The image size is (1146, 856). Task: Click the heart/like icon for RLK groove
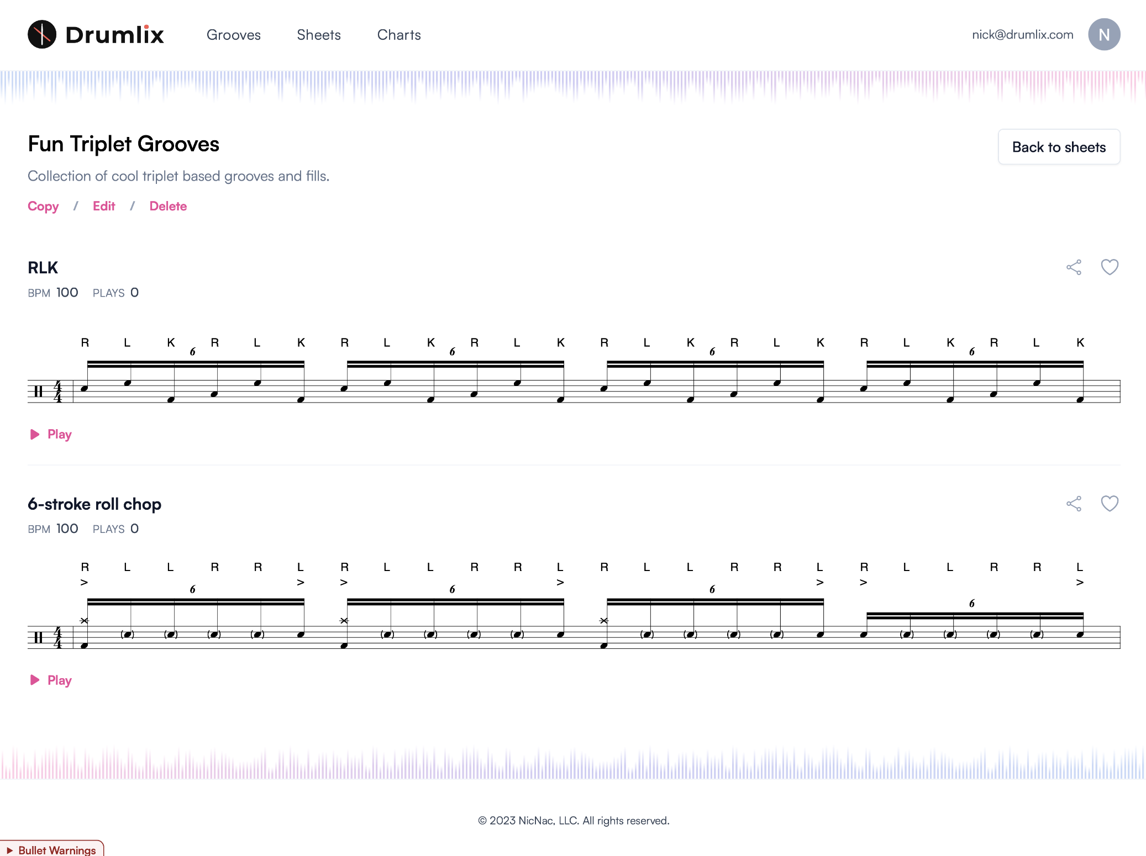point(1109,267)
